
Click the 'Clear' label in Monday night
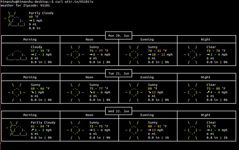[x=211, y=47]
